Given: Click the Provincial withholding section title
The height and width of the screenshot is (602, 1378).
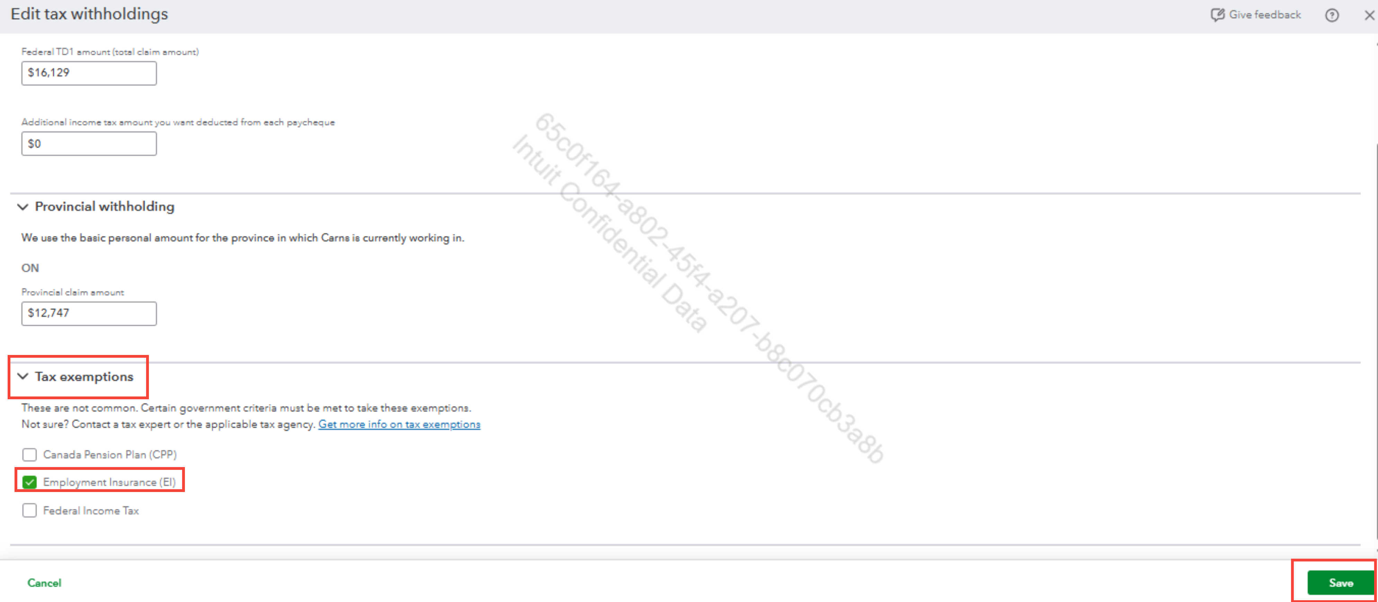Looking at the screenshot, I should point(104,207).
